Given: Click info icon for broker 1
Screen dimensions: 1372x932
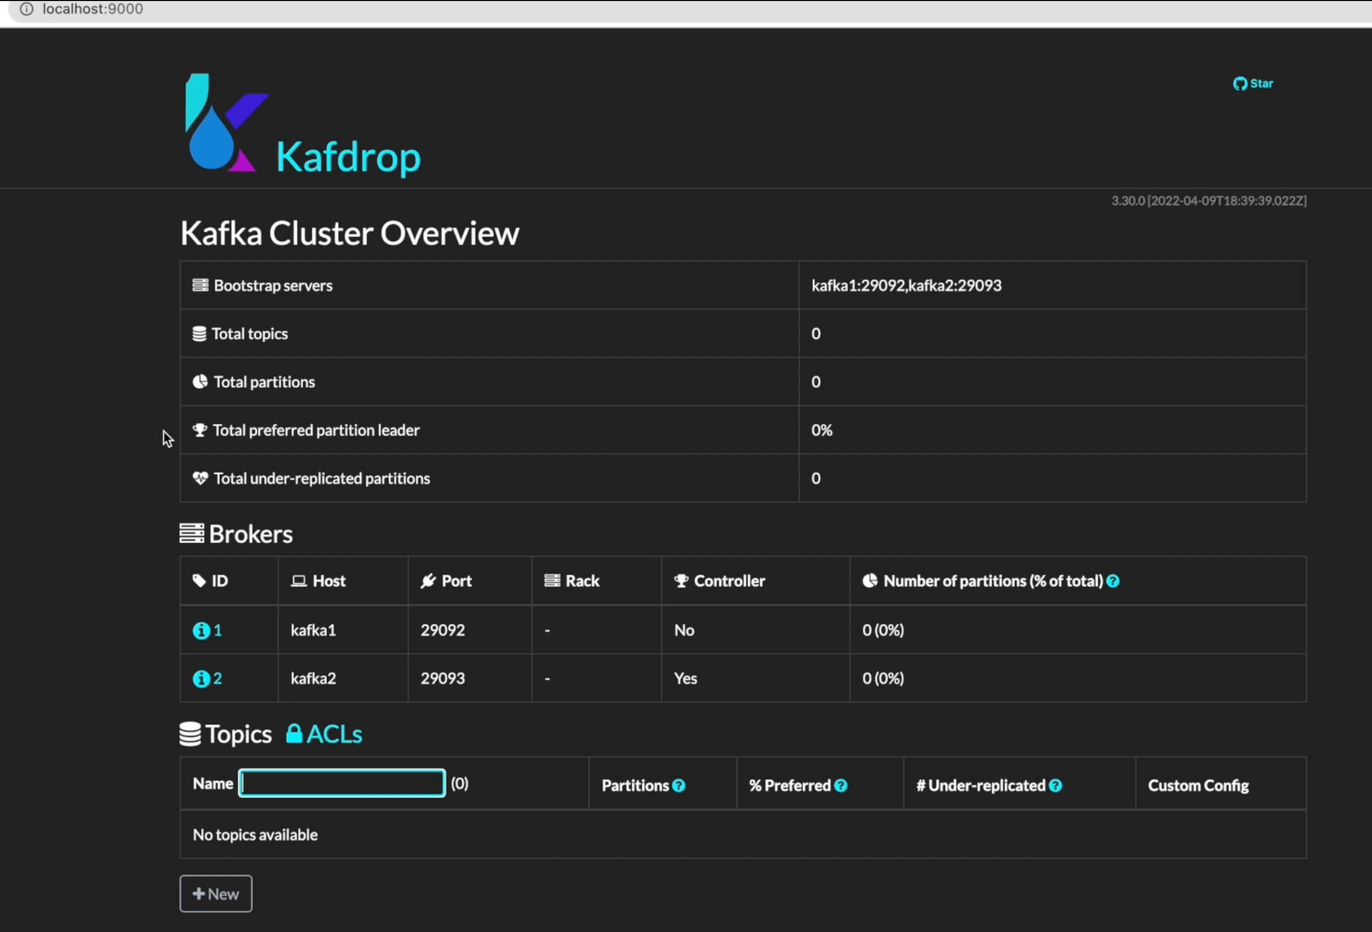Looking at the screenshot, I should 201,630.
